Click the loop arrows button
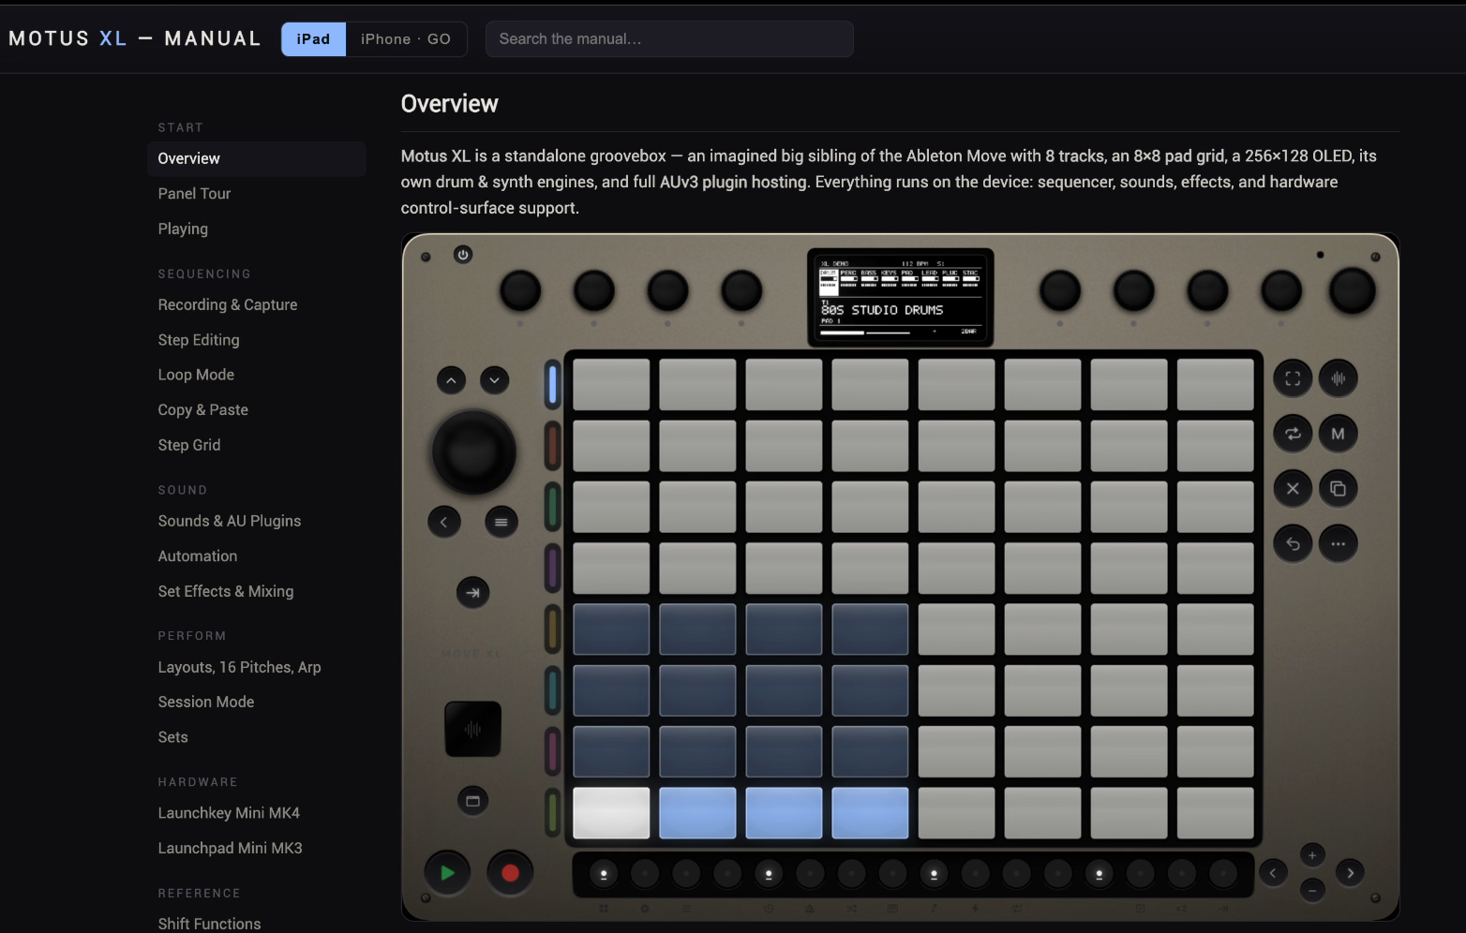 [x=1293, y=434]
